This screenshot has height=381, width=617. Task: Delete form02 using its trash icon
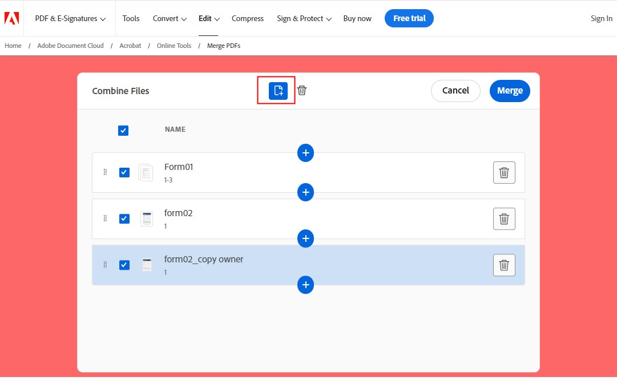click(504, 218)
